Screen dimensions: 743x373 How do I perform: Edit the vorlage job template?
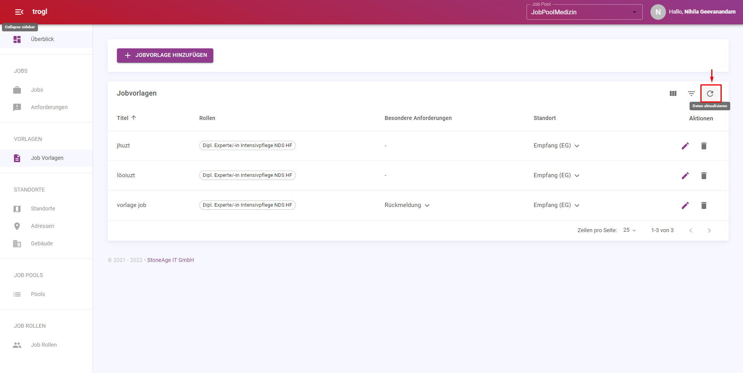coord(685,205)
